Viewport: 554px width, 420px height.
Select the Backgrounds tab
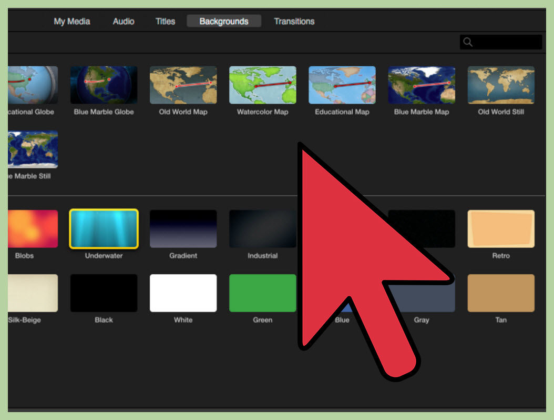224,21
